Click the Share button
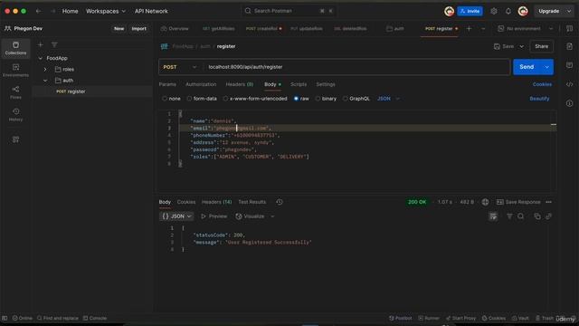The height and width of the screenshot is (326, 579). (x=541, y=46)
